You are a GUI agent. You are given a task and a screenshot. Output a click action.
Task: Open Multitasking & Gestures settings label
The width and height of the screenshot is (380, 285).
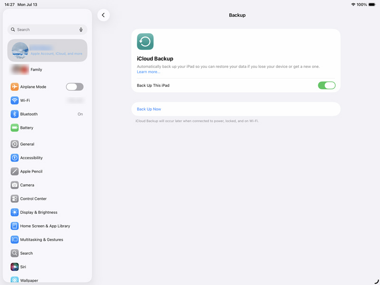click(42, 239)
